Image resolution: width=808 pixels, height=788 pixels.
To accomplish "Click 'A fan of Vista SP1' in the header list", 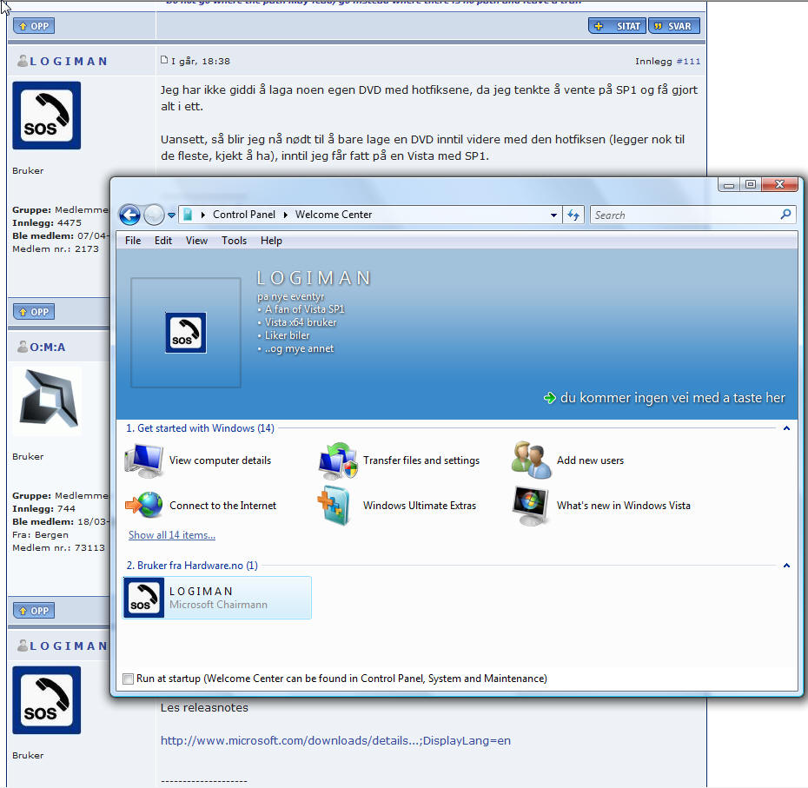I will pyautogui.click(x=304, y=309).
